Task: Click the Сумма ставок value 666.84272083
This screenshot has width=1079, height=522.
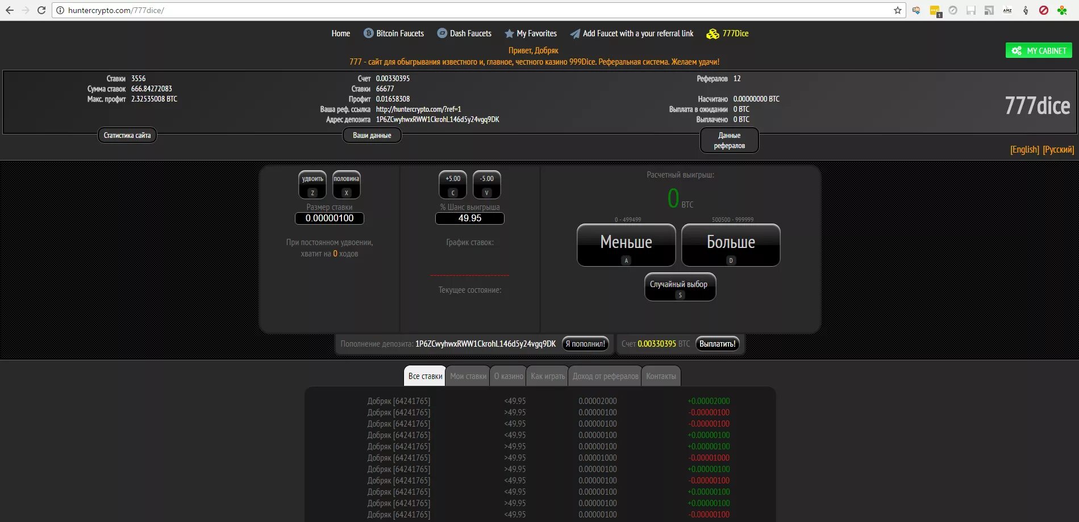Action: point(151,89)
